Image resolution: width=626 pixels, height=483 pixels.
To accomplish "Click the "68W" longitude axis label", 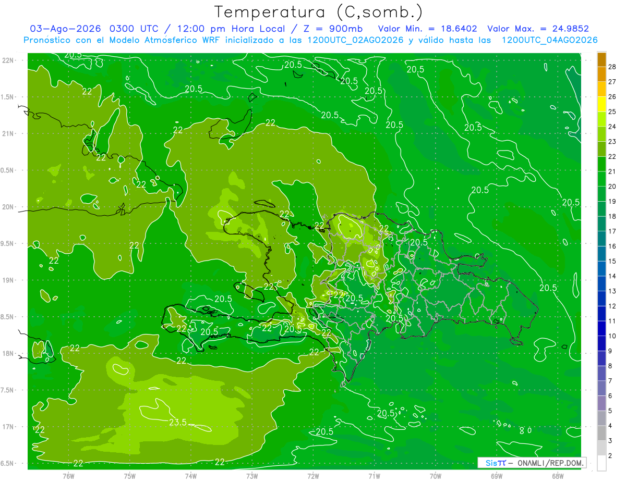I will [x=558, y=476].
